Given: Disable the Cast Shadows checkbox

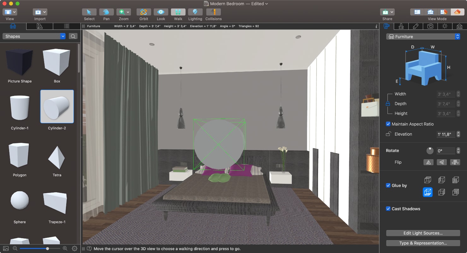Looking at the screenshot, I should tap(388, 209).
